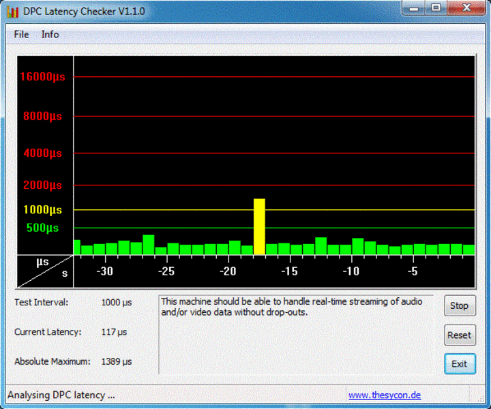The width and height of the screenshot is (491, 409).
Task: Click the Exit button
Action: coord(460,364)
